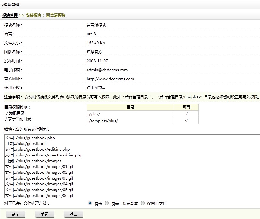The image size is (260, 219).
Task: Click the 模块管理 breadcrumb link
Action: tap(10, 15)
